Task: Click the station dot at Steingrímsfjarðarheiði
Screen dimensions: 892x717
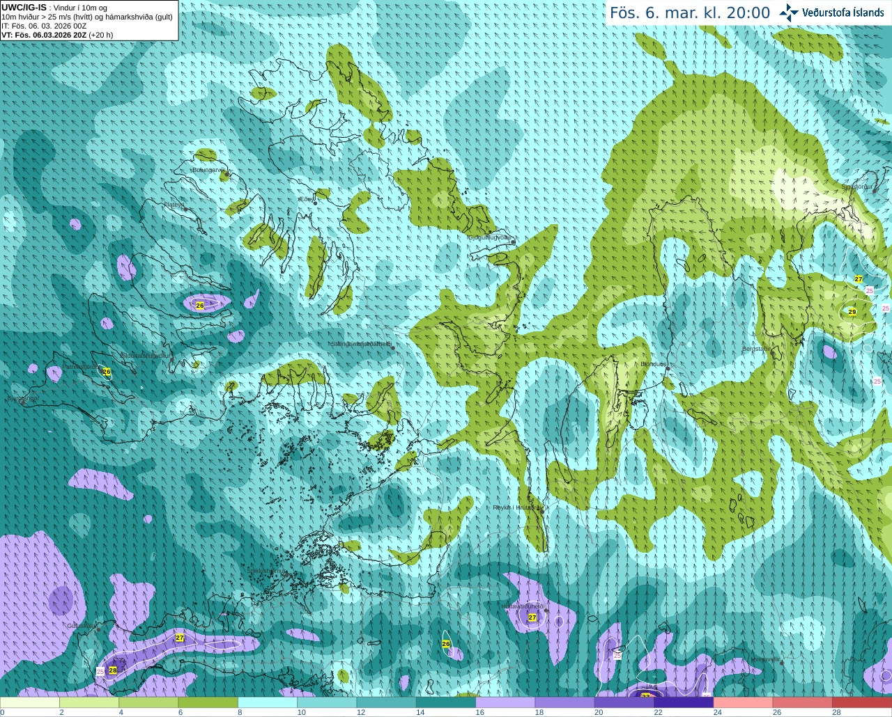Action: tap(393, 347)
